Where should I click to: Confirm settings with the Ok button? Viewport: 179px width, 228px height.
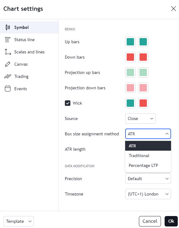click(x=171, y=221)
